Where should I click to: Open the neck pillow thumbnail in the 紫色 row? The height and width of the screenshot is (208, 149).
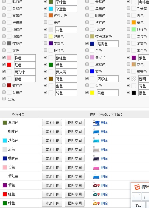(96, 185)
